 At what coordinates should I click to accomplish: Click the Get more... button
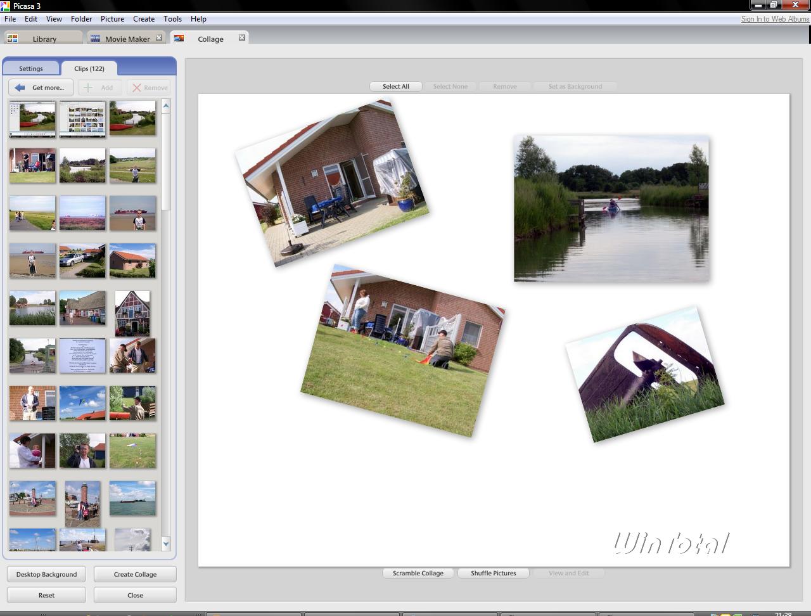pyautogui.click(x=41, y=87)
